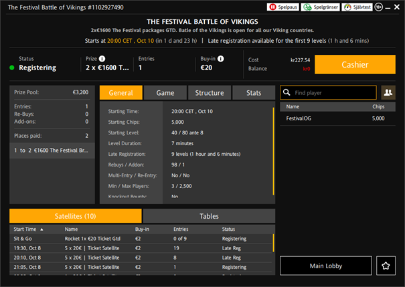Add tournament to favorites with star
The image size is (405, 287).
[x=387, y=266]
